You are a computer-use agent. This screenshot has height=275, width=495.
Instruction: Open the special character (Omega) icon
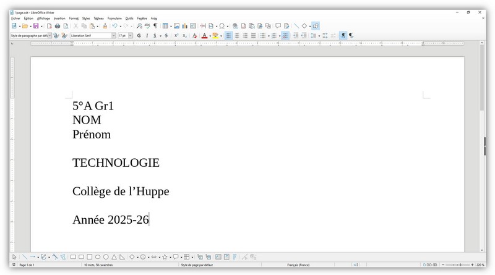point(222,26)
